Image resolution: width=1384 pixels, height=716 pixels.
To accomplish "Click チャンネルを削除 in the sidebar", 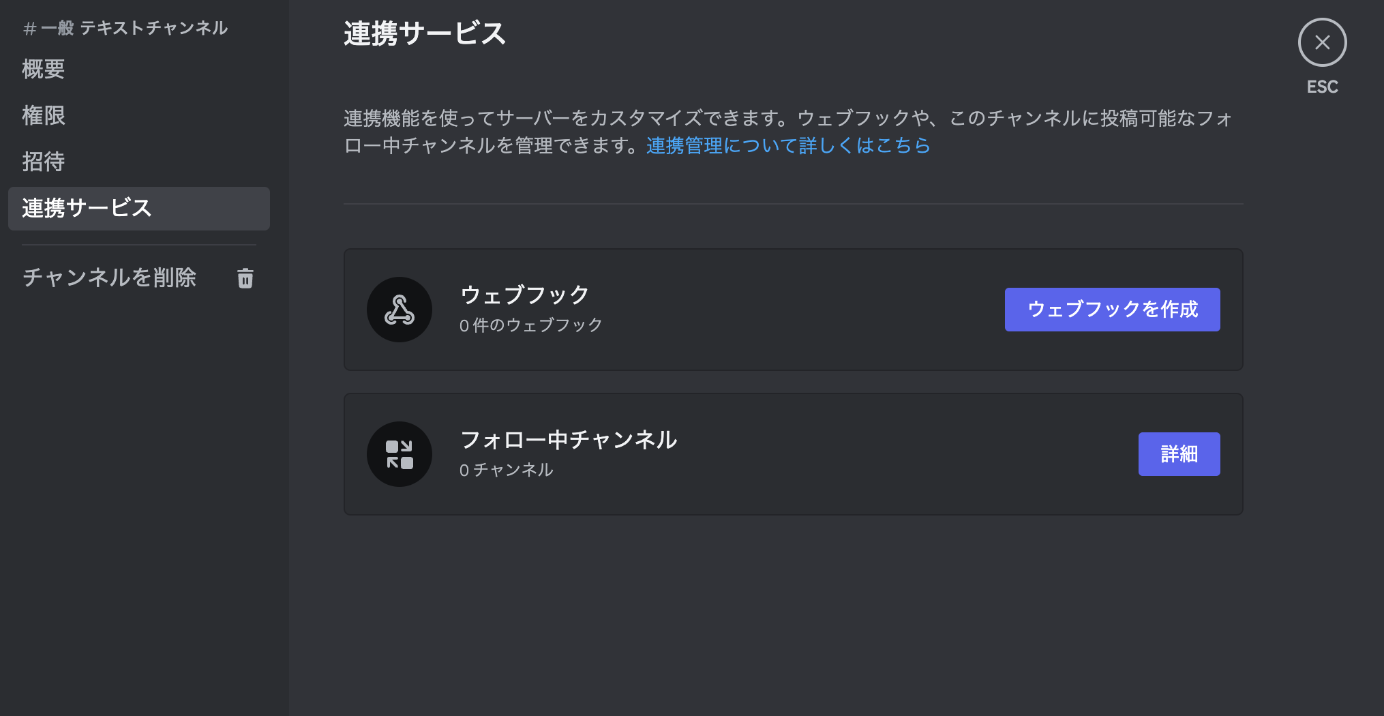I will 110,278.
